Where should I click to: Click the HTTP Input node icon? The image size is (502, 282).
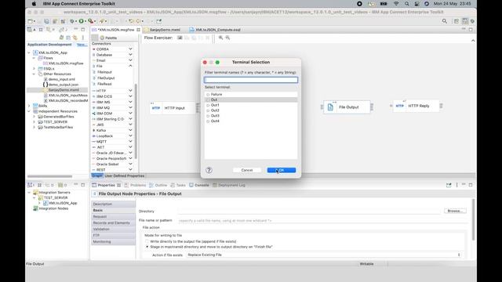(156, 108)
